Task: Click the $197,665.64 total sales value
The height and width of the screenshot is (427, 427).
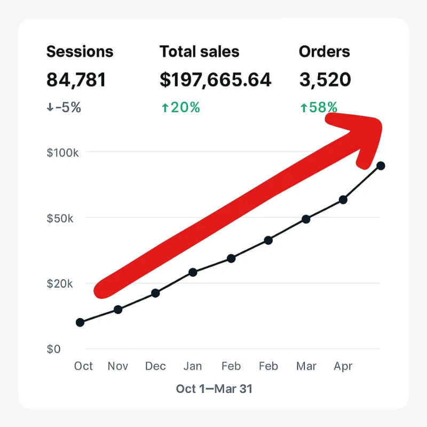Action: [x=216, y=80]
